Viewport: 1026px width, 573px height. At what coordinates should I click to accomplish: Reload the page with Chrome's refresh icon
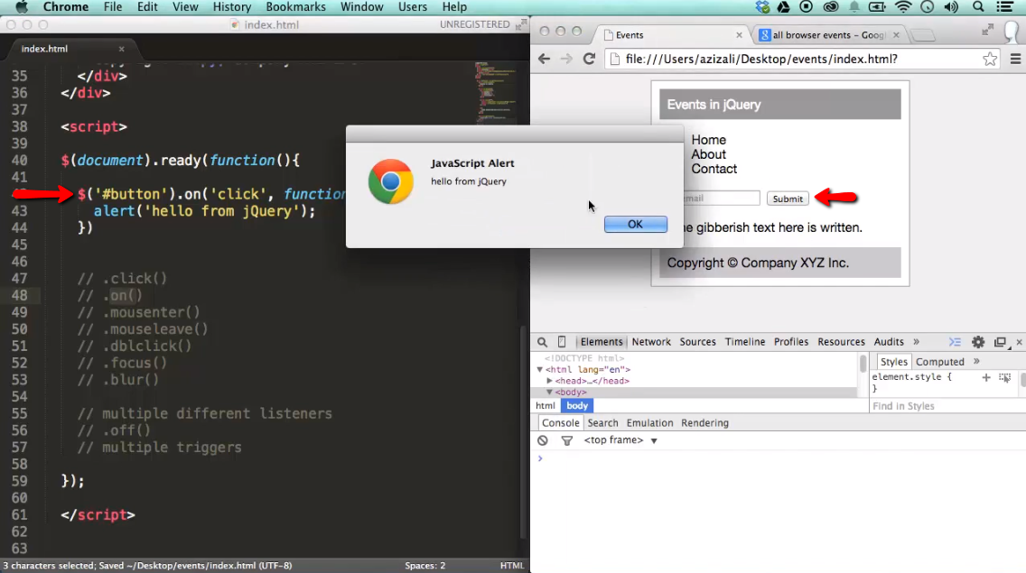click(x=589, y=58)
